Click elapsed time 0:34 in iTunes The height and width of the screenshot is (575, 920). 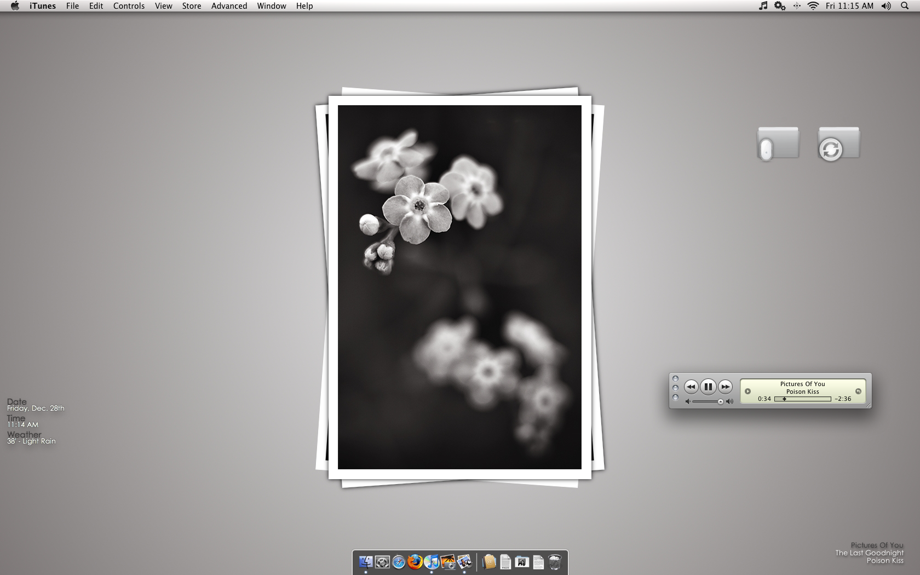coord(764,399)
